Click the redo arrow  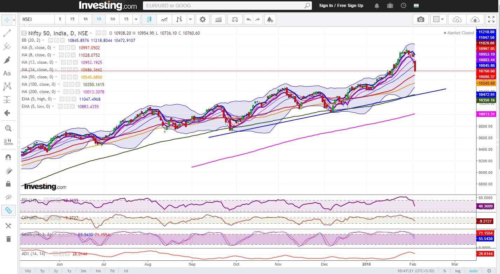tap(258, 19)
